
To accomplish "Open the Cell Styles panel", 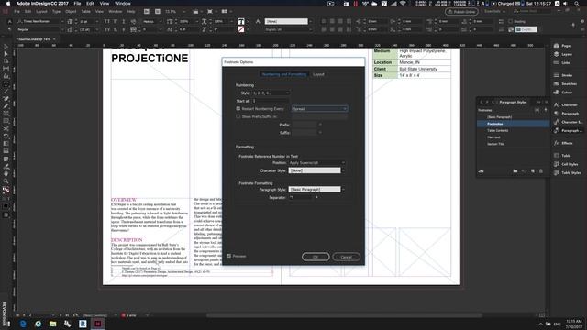I will pos(566,164).
